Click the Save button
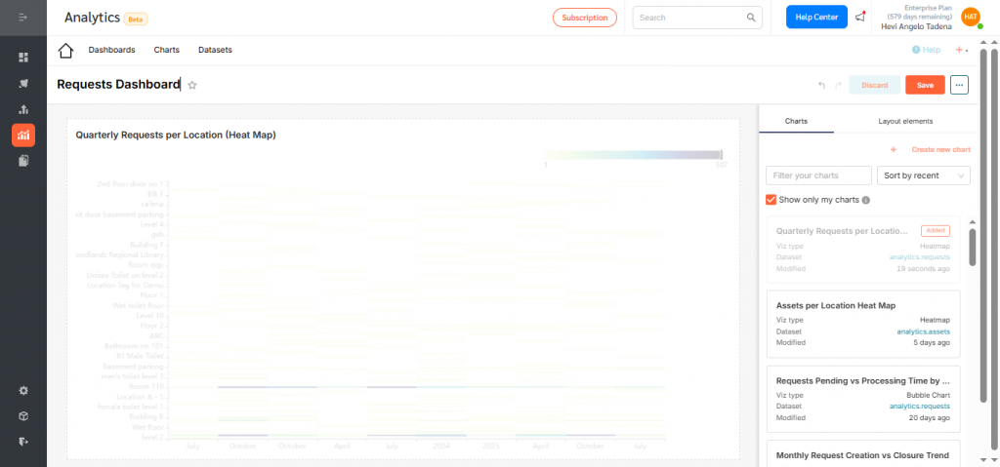Image resolution: width=1000 pixels, height=467 pixels. click(924, 85)
